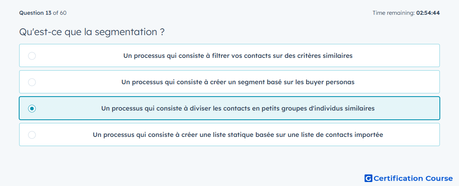Click the bold "Question 13" label
Screen dimensions: 459x186
pos(35,13)
